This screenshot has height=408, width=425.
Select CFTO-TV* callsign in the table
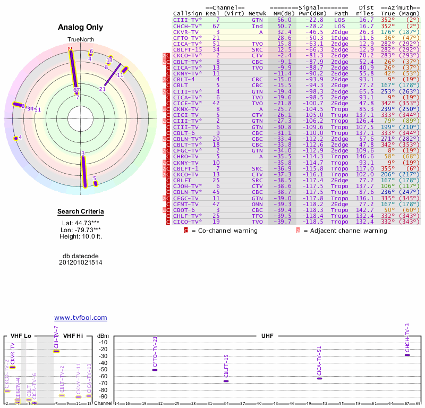click(187, 38)
